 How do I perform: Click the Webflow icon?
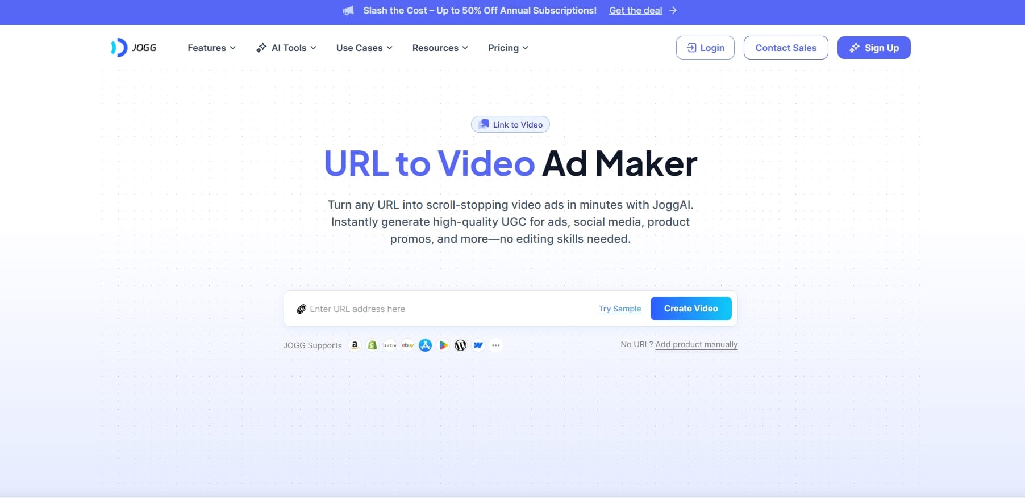click(x=478, y=345)
